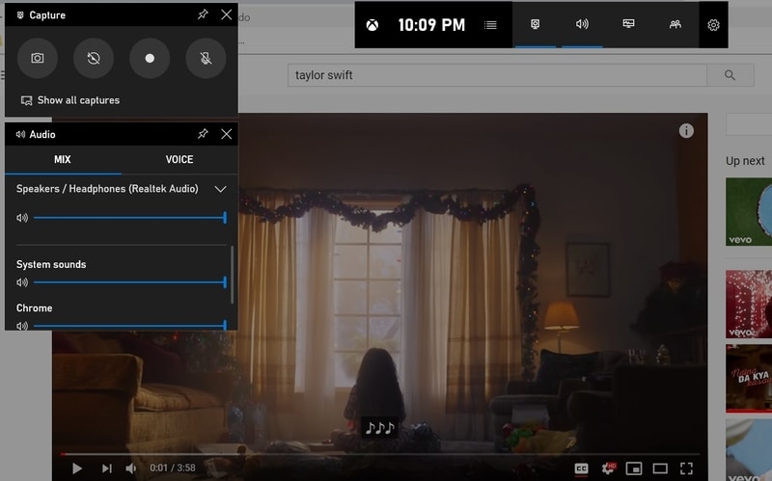Toggle the microphone while recording
772x481 pixels.
(206, 58)
